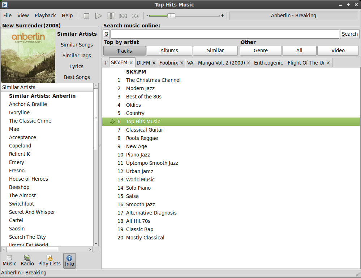Switch to the Foobnix tab
This screenshot has width=361, height=278.
(x=169, y=63)
